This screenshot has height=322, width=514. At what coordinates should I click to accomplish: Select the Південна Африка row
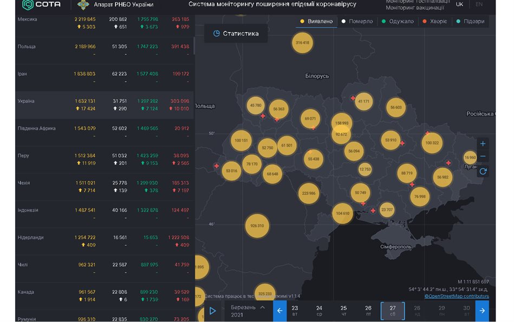[x=104, y=132]
